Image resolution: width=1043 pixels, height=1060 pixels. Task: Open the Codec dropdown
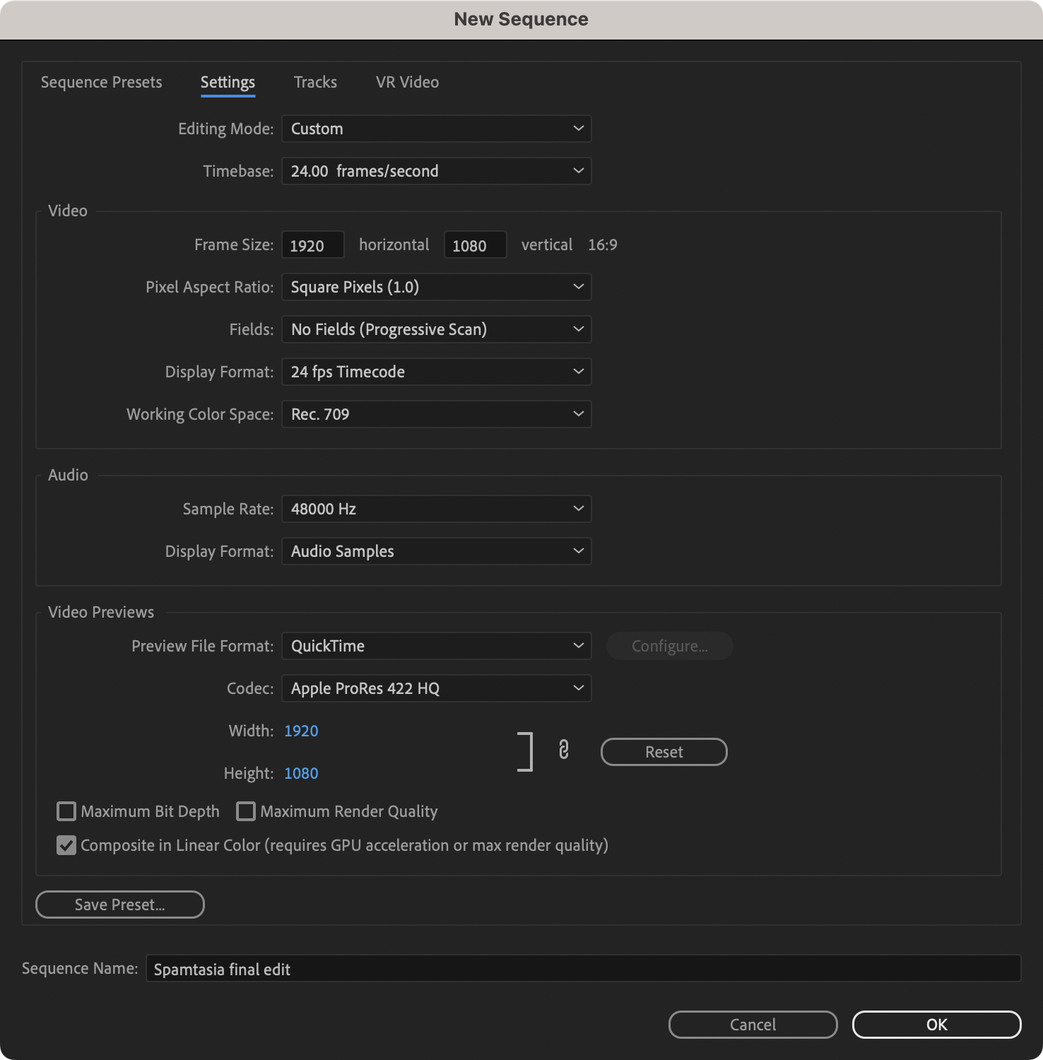437,688
